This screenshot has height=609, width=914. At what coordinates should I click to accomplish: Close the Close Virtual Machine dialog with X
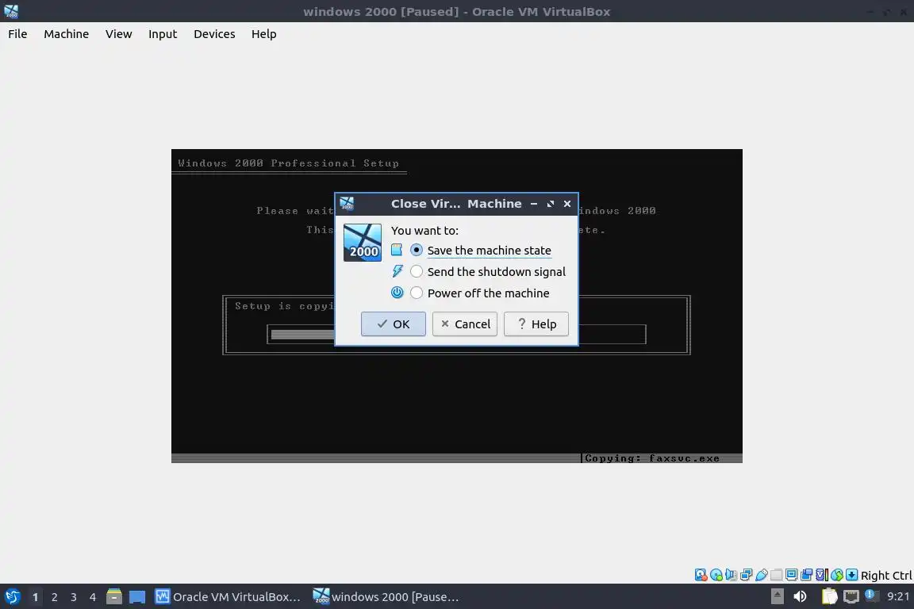tap(567, 203)
